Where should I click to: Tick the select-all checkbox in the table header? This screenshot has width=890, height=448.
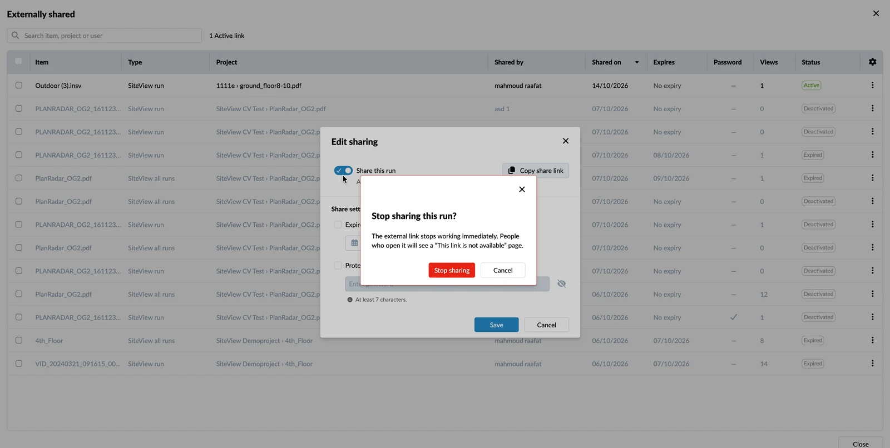(x=18, y=61)
